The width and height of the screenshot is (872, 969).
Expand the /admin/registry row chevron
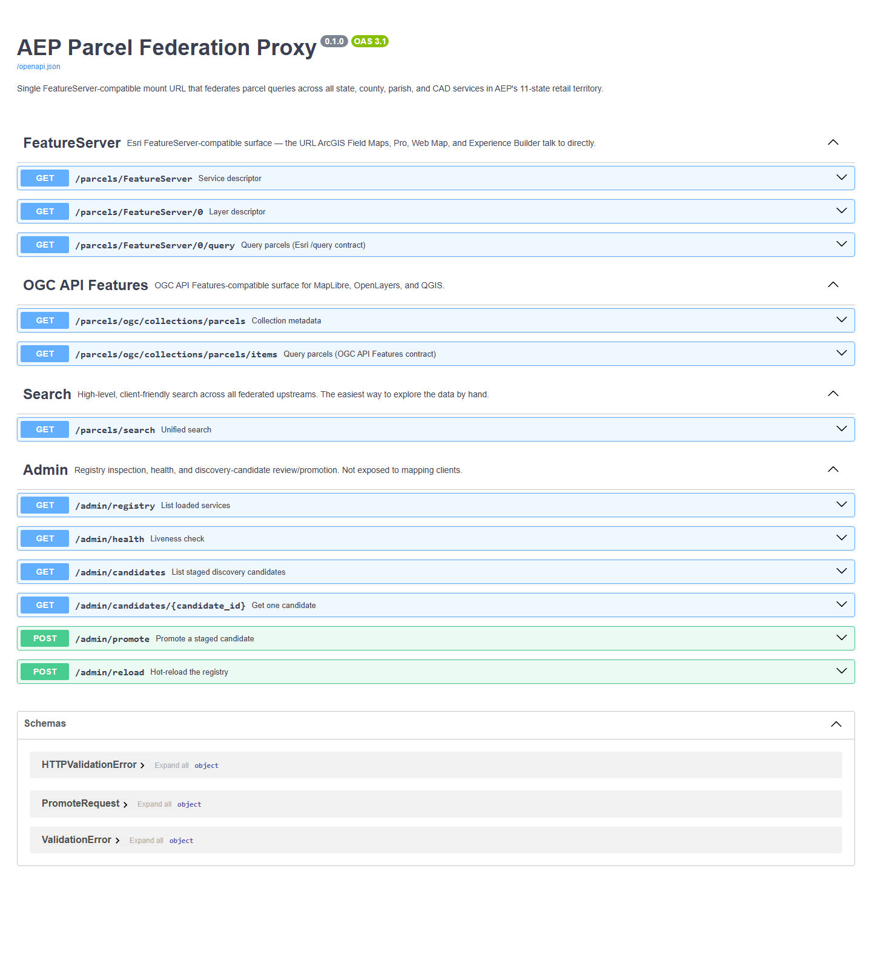coord(842,504)
